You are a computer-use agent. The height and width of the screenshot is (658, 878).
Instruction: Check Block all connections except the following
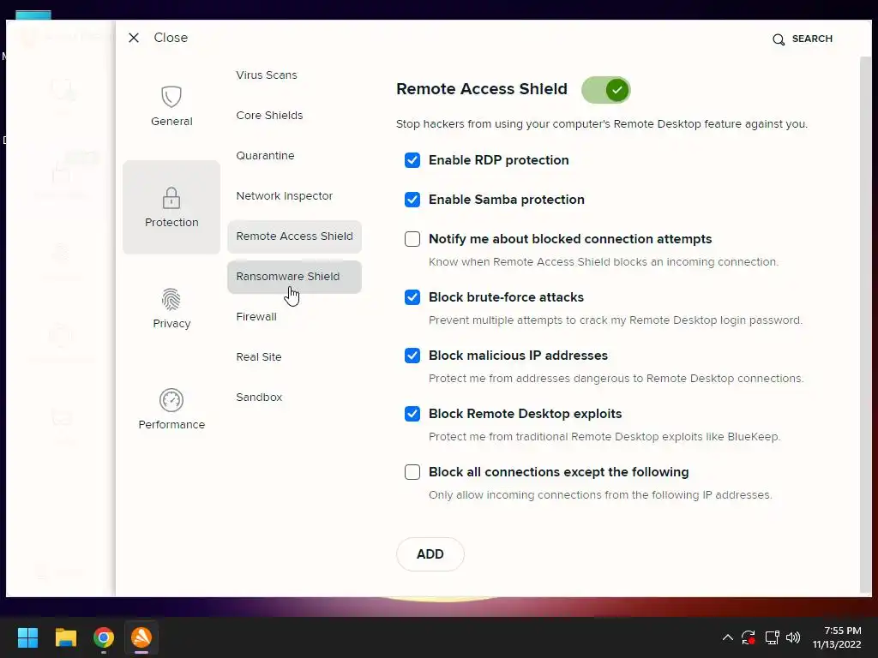[x=412, y=472]
